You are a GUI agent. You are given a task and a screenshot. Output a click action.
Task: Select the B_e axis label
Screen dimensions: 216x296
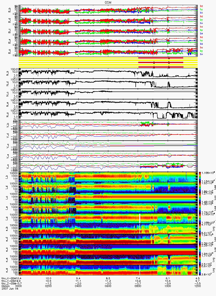click(9, 41)
